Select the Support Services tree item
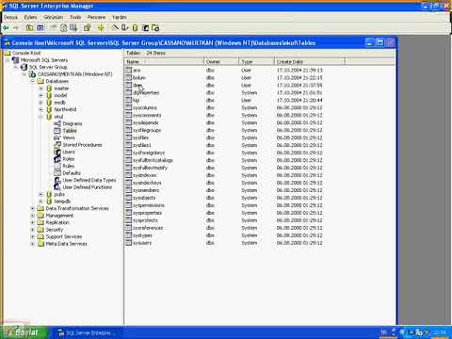This screenshot has height=339, width=452. (64, 236)
